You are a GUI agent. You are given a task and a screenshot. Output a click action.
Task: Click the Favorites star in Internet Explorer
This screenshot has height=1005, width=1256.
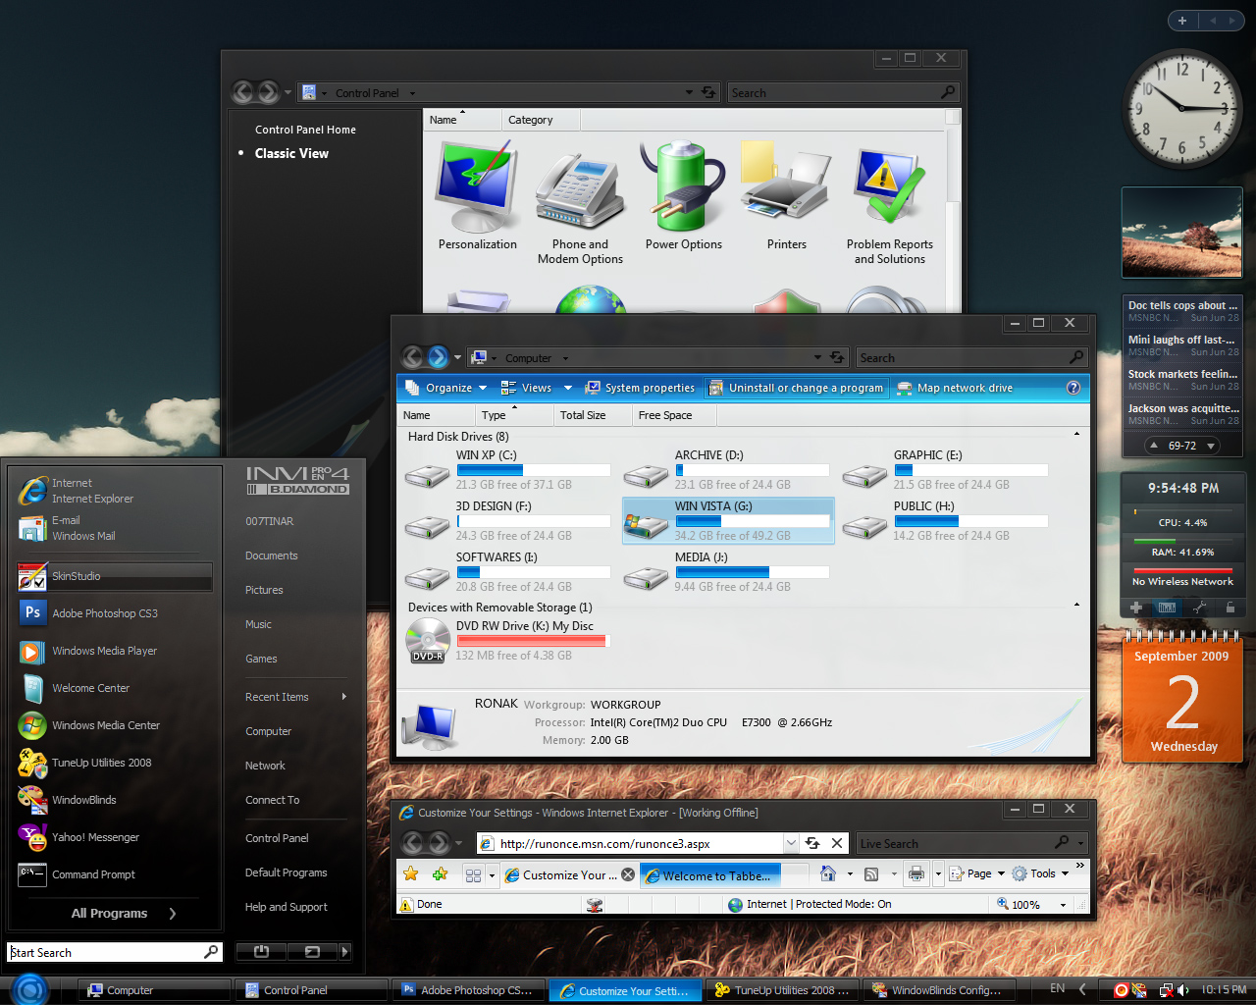tap(411, 873)
